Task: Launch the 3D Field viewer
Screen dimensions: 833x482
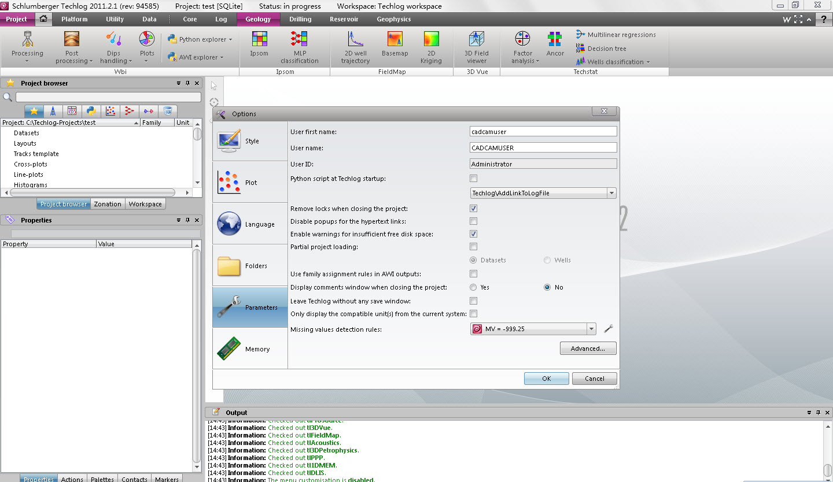Action: pyautogui.click(x=477, y=47)
